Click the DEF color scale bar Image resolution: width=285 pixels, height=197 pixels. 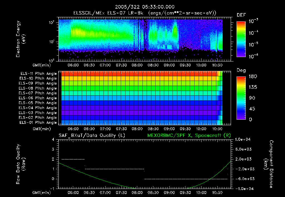pyautogui.click(x=241, y=39)
